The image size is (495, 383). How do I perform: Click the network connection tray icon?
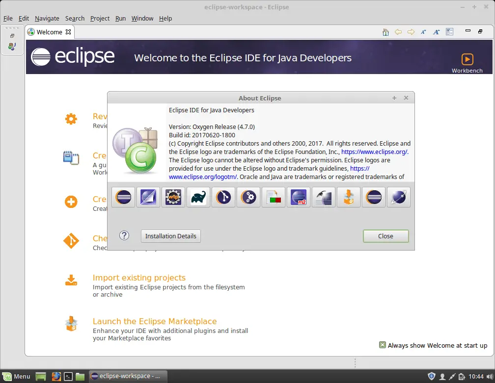pyautogui.click(x=452, y=377)
